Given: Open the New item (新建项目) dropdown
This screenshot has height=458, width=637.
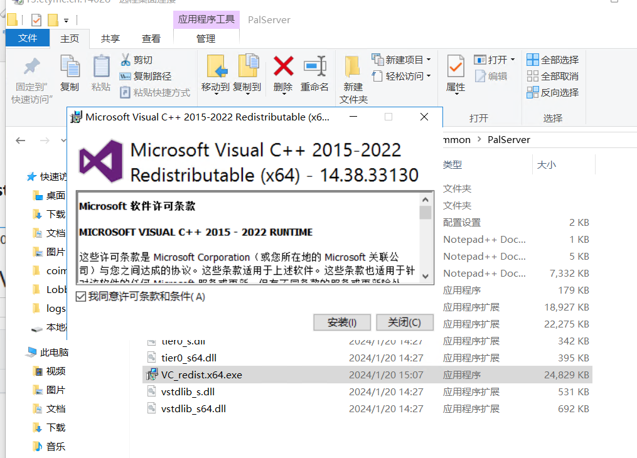Looking at the screenshot, I should pos(401,60).
